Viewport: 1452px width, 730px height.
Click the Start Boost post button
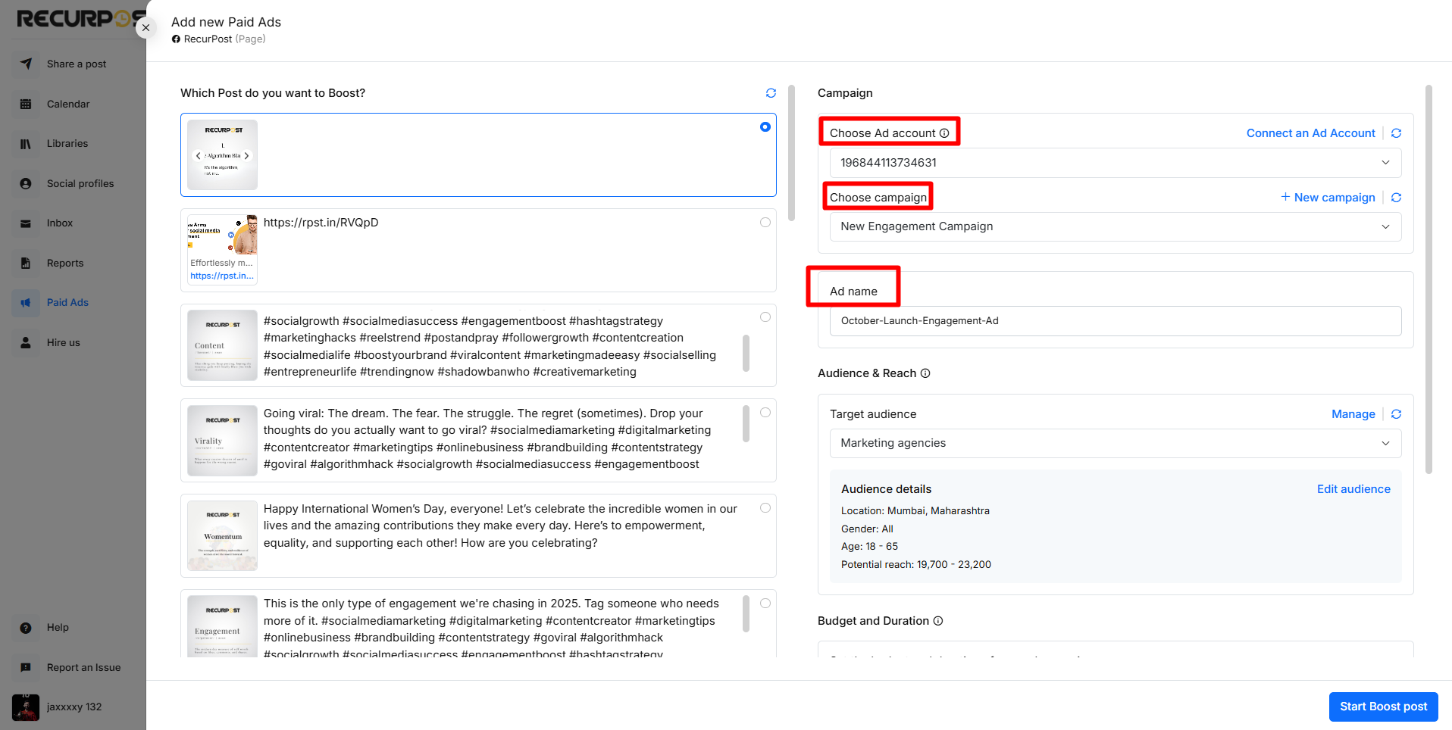(x=1382, y=707)
